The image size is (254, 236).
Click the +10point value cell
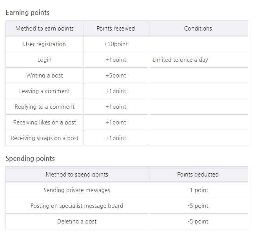tap(116, 44)
